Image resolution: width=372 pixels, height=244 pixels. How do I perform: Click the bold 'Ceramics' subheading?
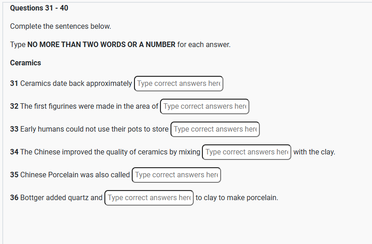click(x=26, y=63)
